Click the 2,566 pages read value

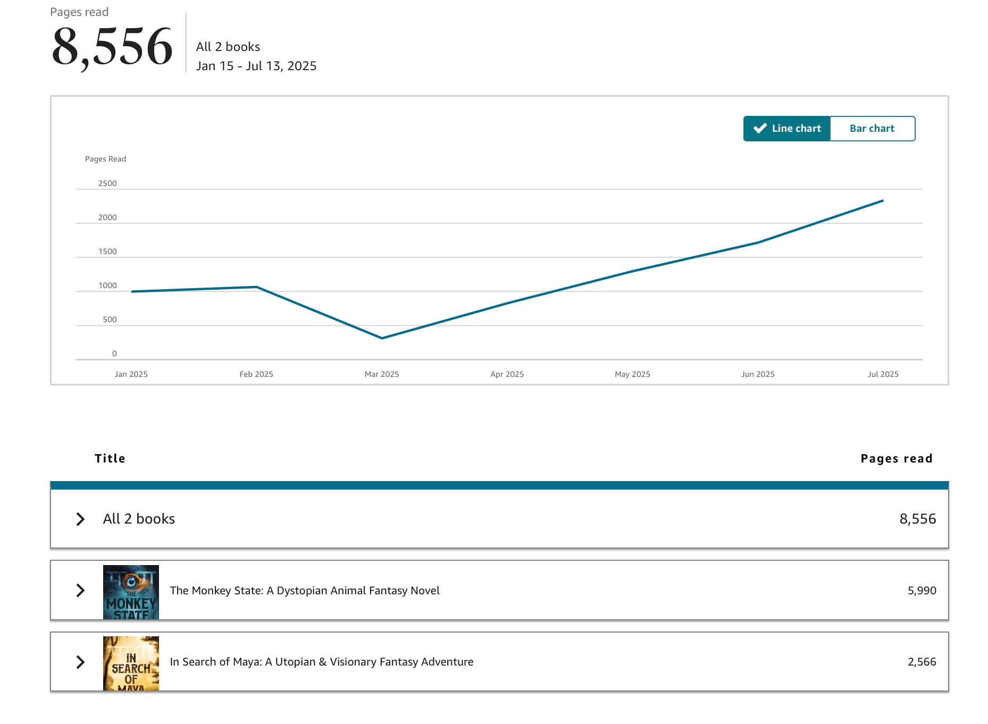[x=922, y=662]
